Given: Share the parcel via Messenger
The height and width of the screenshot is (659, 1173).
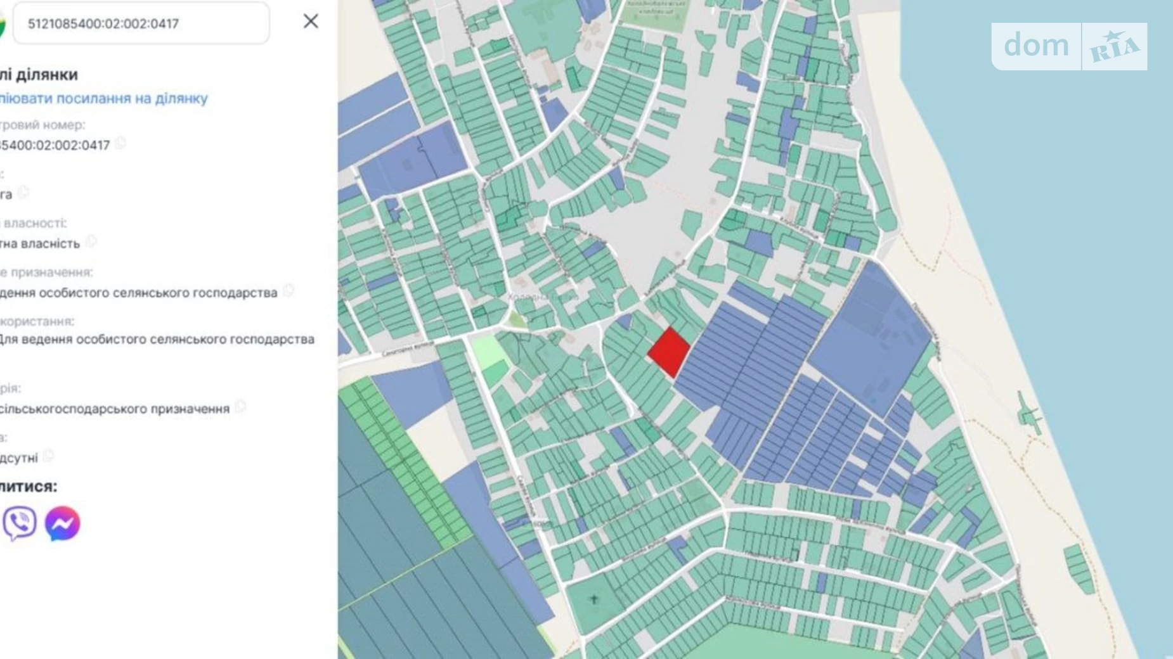Looking at the screenshot, I should pos(62,523).
